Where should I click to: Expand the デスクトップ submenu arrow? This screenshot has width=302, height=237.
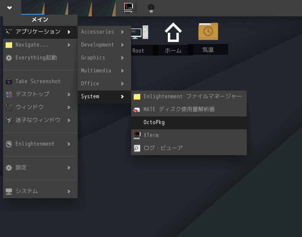[x=69, y=94]
